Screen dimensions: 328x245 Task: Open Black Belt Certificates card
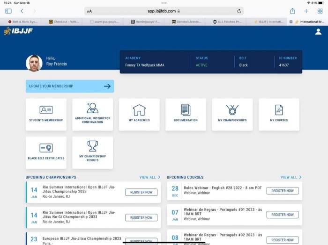[46, 152]
